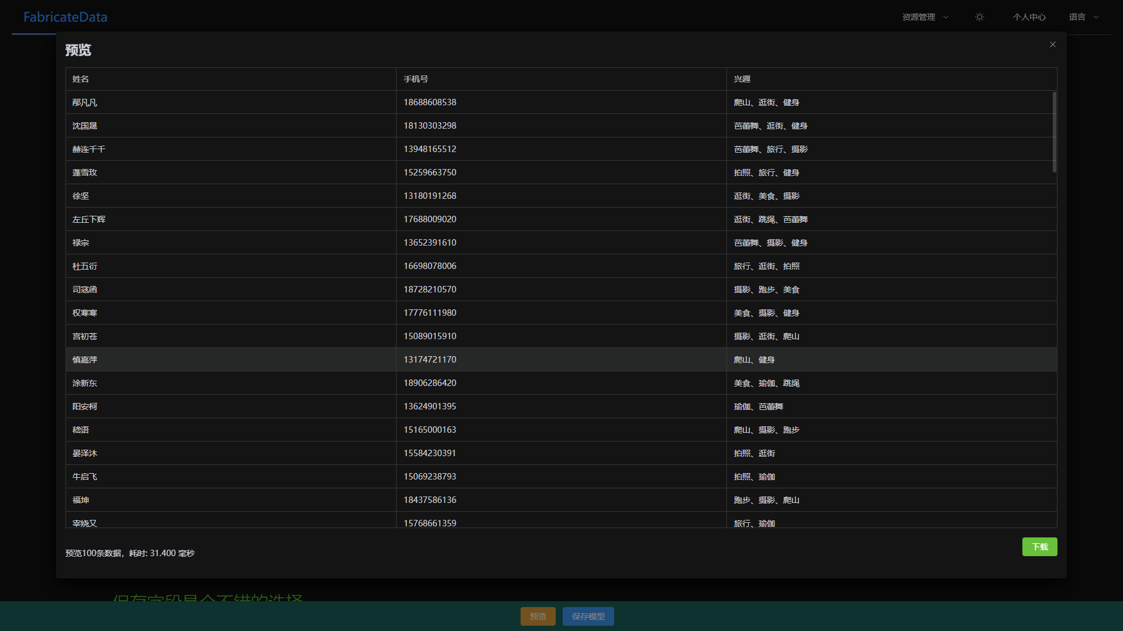1123x631 pixels.
Task: Toggle the sun theme icon
Action: [980, 17]
